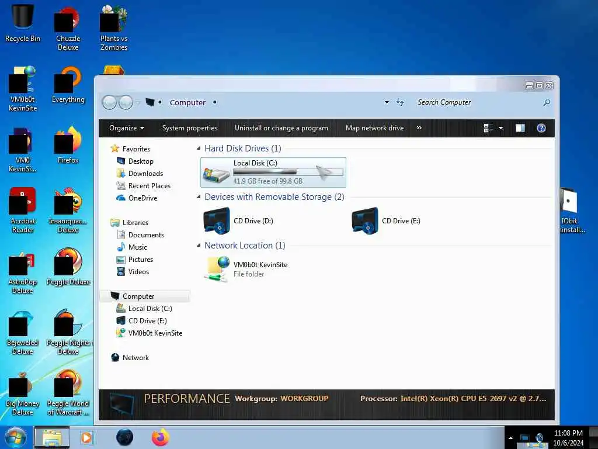The height and width of the screenshot is (449, 598).
Task: Click the Windows Start orb
Action: coord(15,437)
